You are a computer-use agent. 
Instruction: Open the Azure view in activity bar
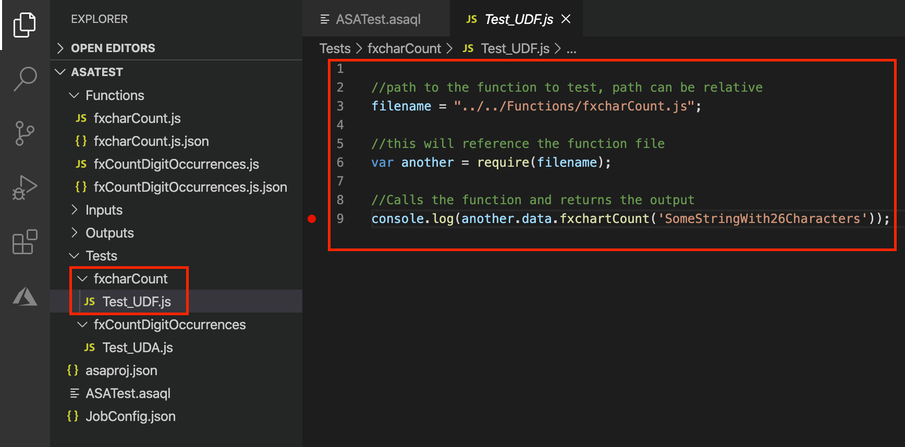coord(25,296)
